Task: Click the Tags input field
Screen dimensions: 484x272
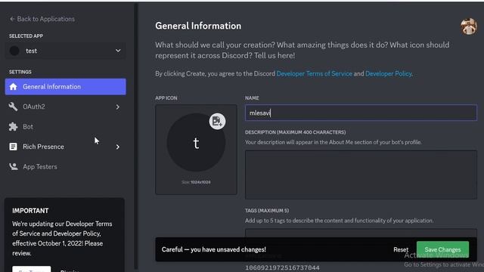Action: tap(361, 233)
